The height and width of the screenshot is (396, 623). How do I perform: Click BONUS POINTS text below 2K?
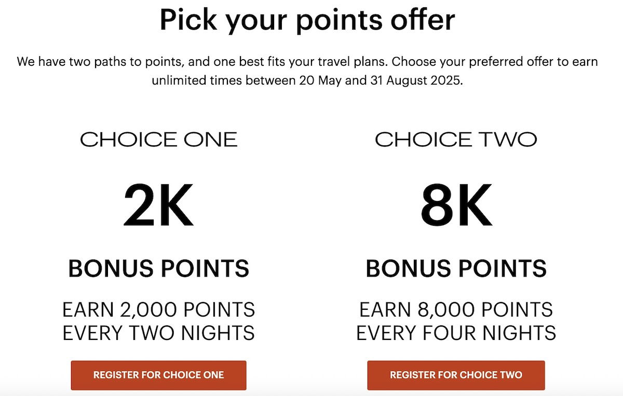click(x=159, y=269)
